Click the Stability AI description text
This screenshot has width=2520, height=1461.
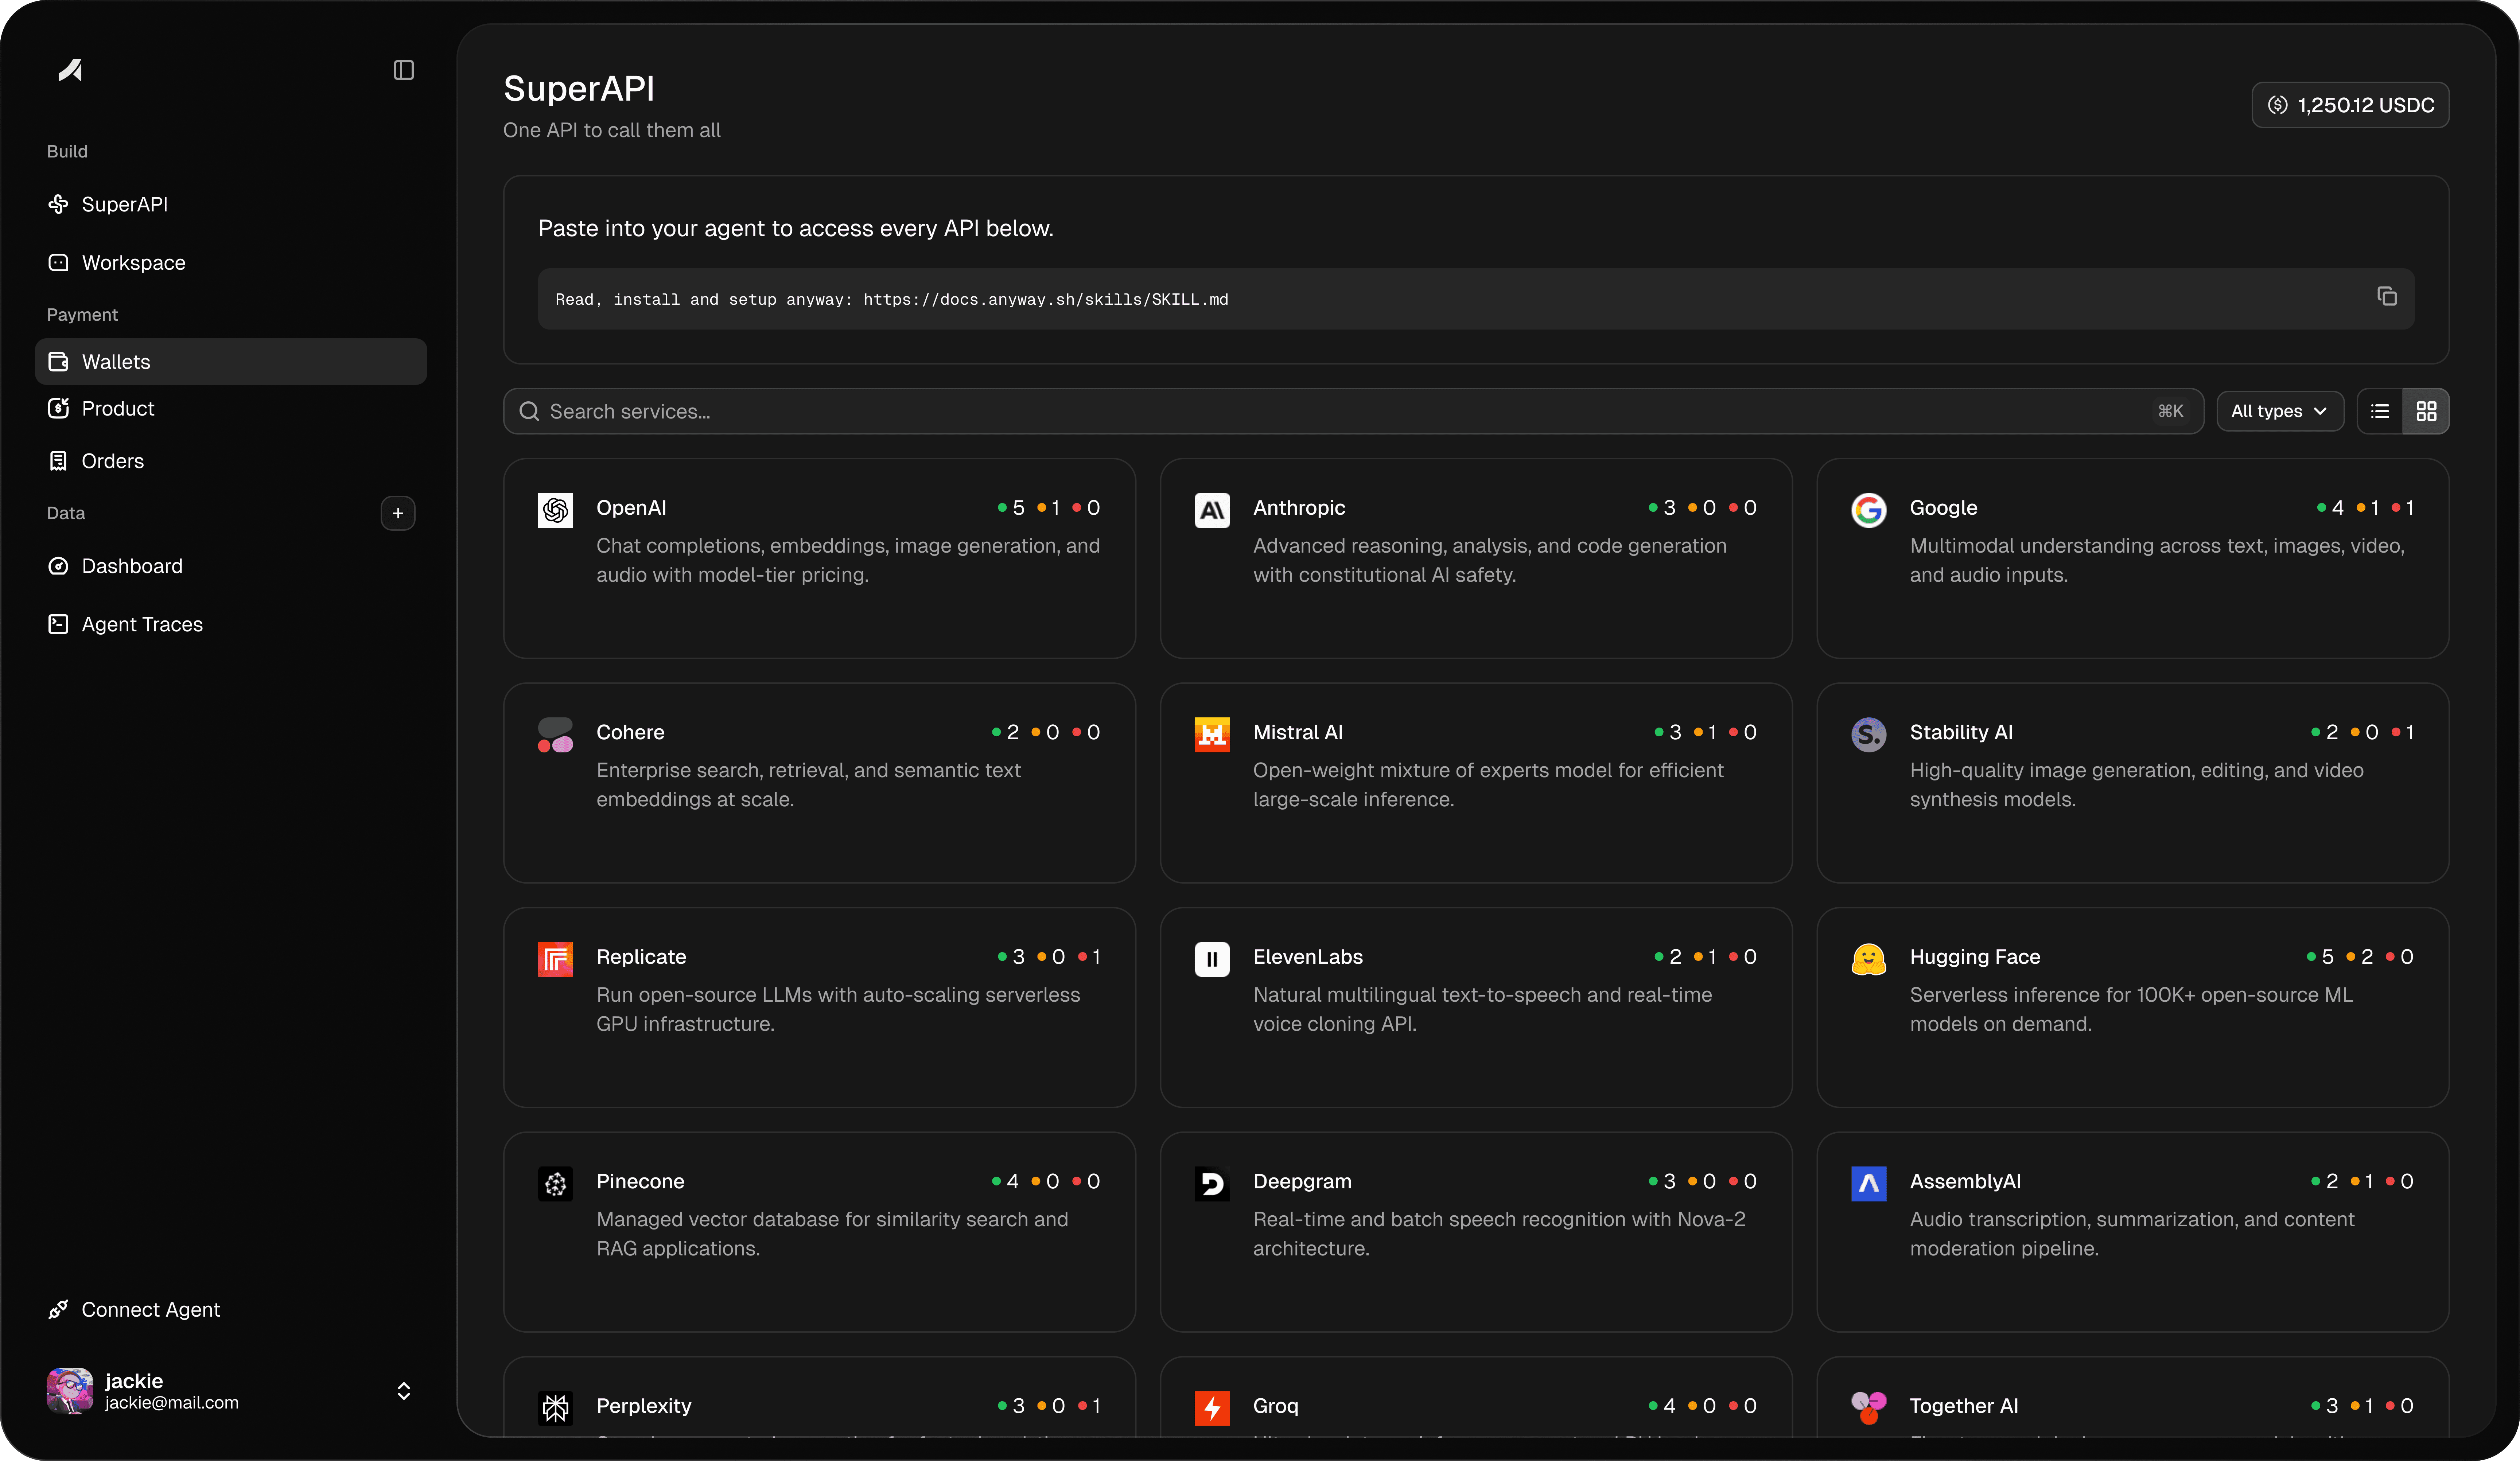(x=2136, y=785)
